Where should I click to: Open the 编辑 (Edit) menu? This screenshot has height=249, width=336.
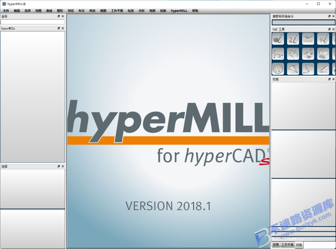[17, 11]
